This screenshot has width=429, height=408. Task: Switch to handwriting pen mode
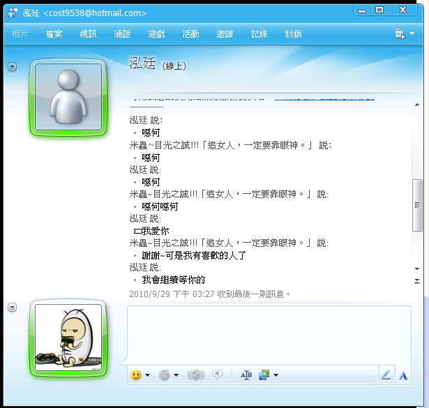pos(386,375)
